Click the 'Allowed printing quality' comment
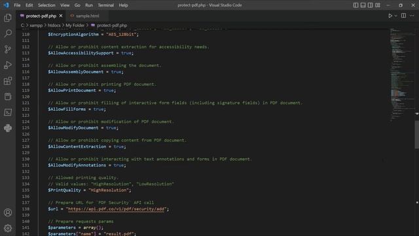Image resolution: width=419 pixels, height=236 pixels. [83, 178]
